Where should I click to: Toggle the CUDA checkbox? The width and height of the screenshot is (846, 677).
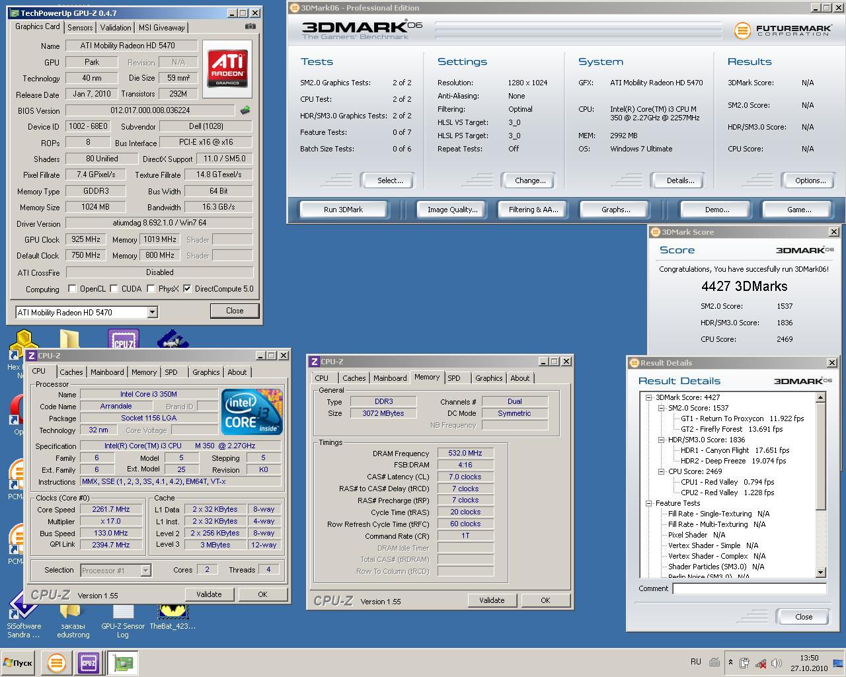(114, 289)
